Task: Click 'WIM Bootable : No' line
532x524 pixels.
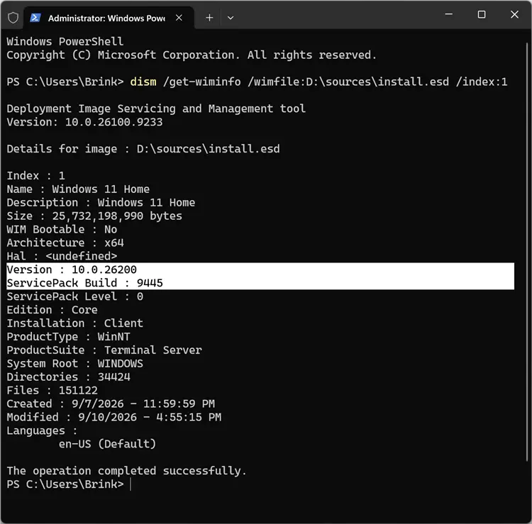Action: (62, 229)
